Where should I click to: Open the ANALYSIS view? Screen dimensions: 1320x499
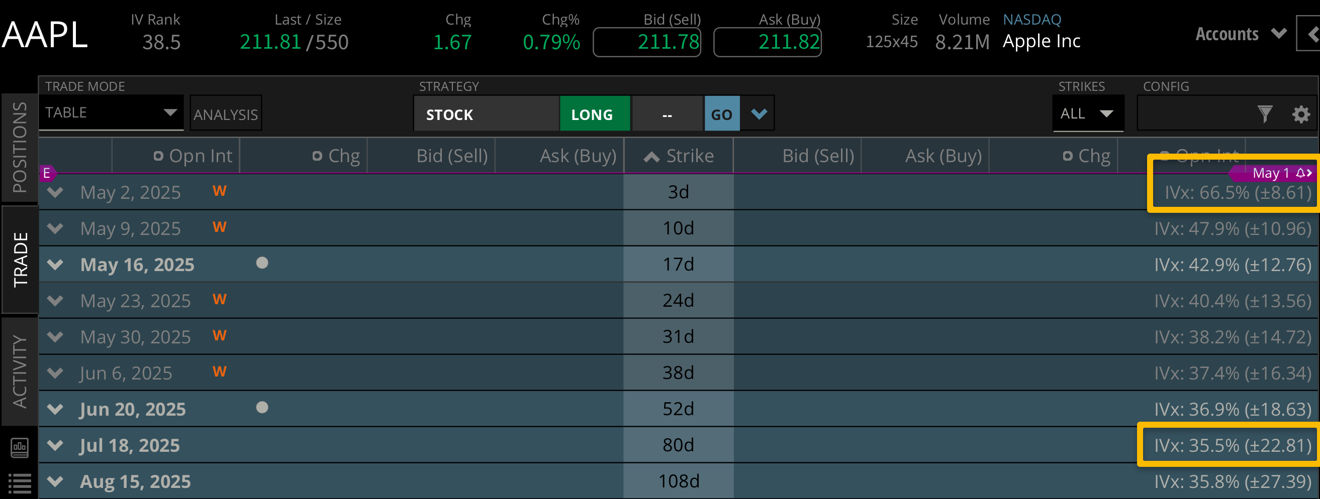click(226, 113)
